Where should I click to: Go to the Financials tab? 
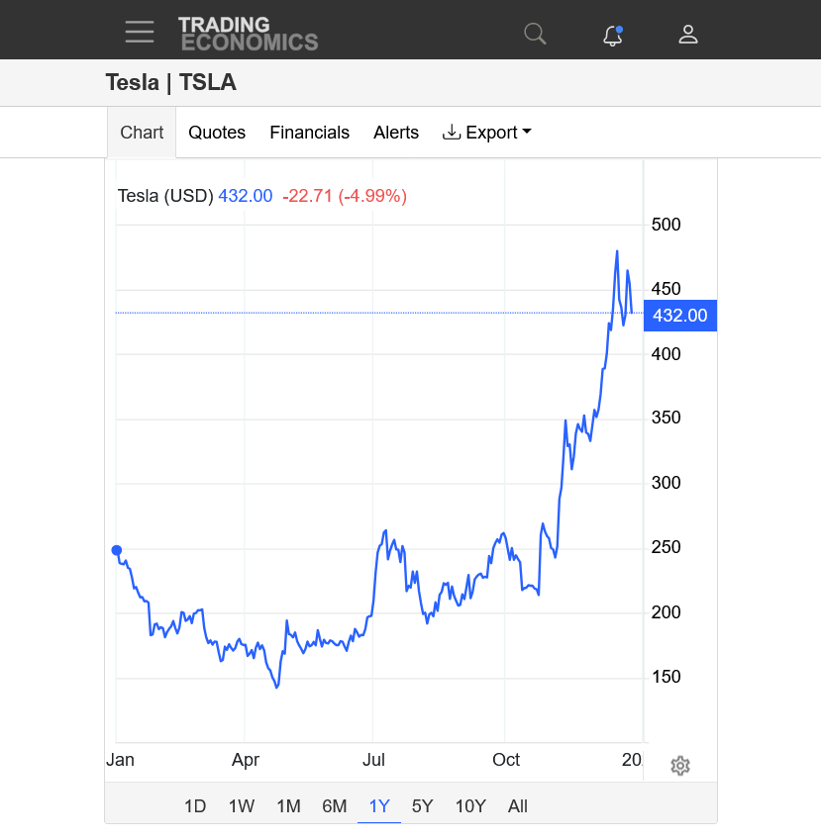click(309, 133)
